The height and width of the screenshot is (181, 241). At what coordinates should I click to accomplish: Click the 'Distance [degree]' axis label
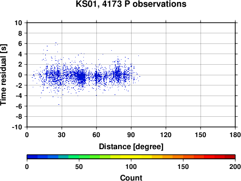131,147
